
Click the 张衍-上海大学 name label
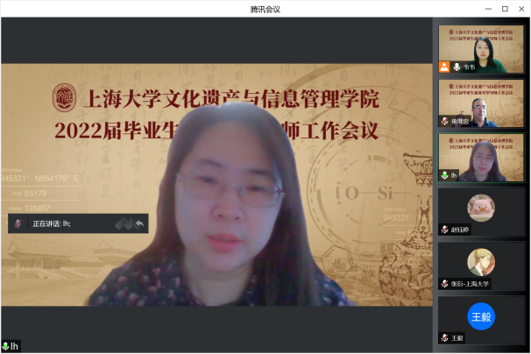point(470,284)
